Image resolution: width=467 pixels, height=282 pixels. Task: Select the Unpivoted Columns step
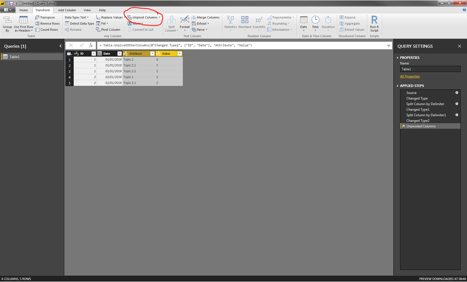point(430,126)
